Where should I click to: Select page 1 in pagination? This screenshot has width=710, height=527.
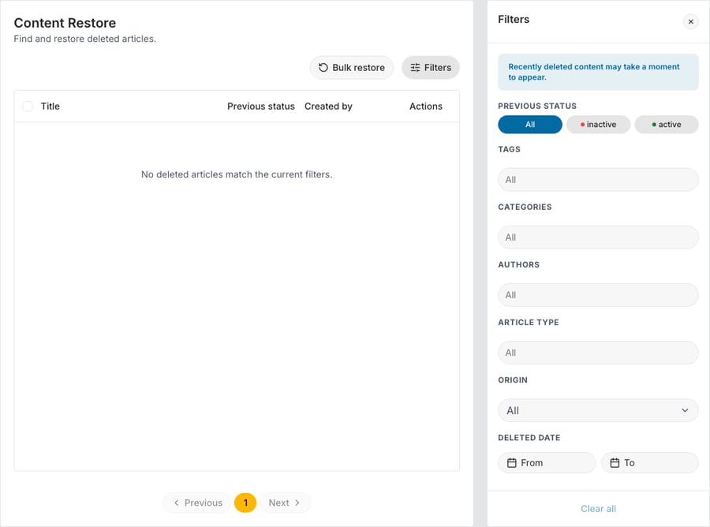pyautogui.click(x=245, y=503)
